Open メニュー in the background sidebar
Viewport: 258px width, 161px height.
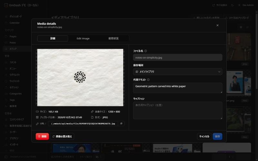click(x=13, y=69)
